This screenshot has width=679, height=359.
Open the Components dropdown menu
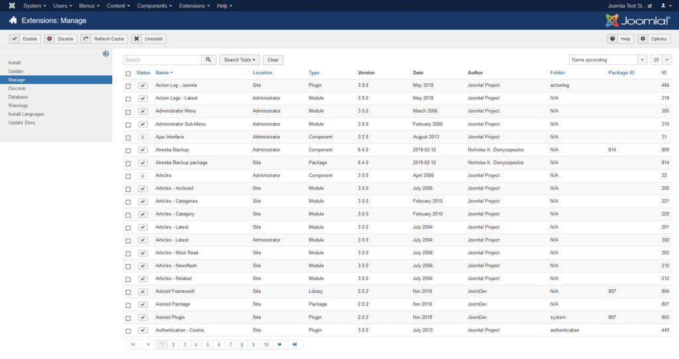[154, 5]
